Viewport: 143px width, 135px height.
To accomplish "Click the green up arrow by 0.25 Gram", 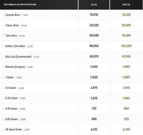I will click(20, 98).
